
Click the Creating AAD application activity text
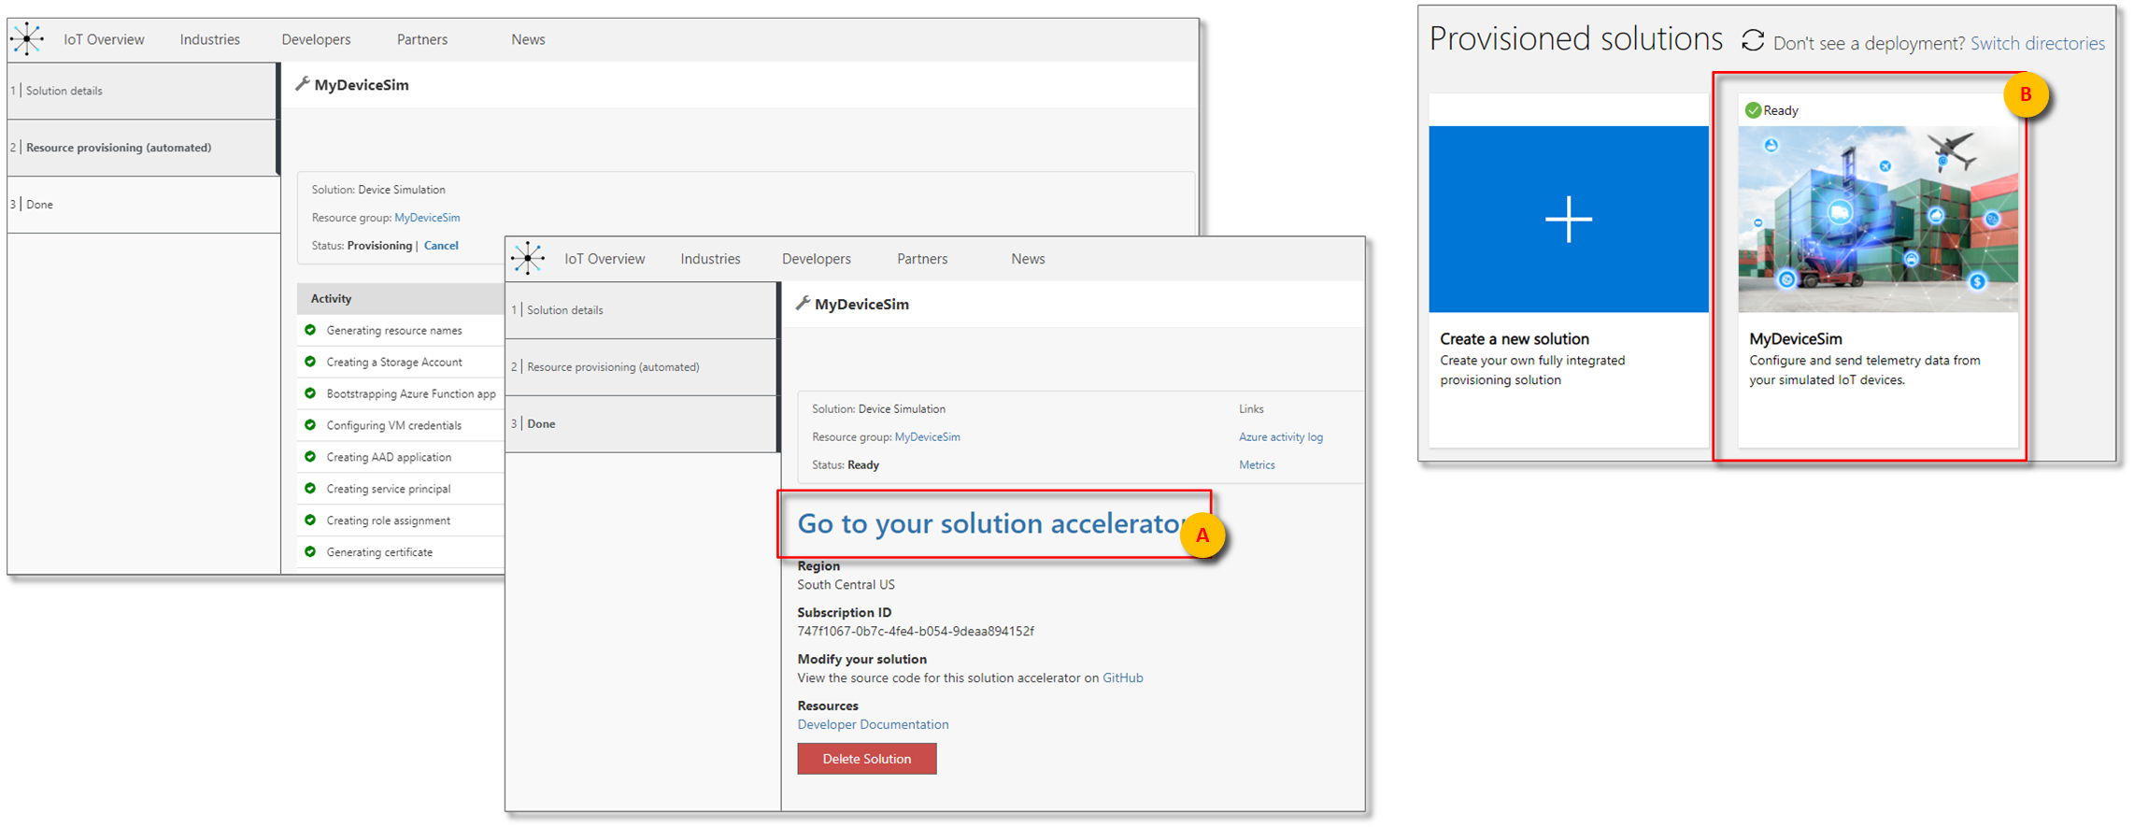click(389, 457)
